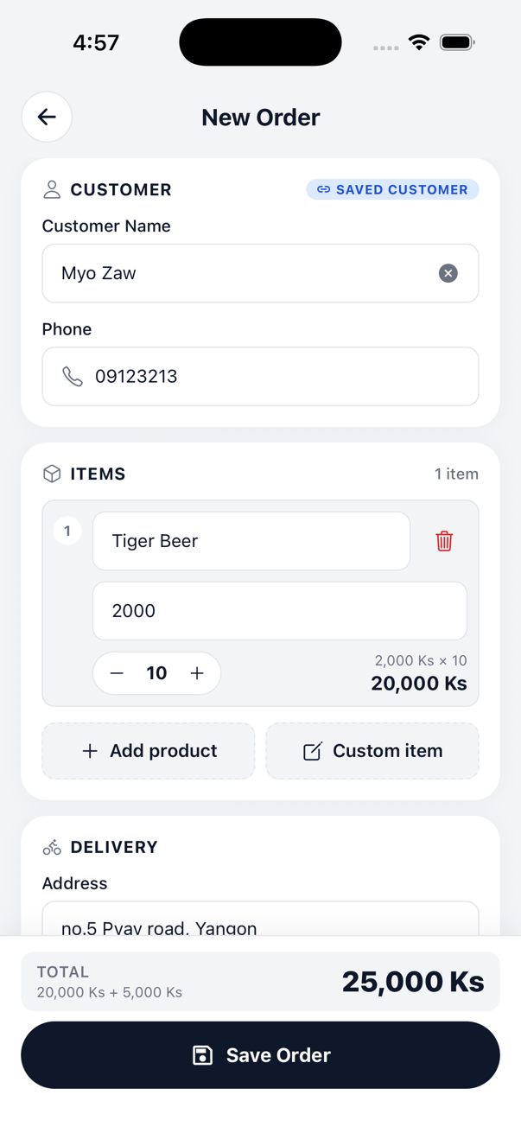Image resolution: width=521 pixels, height=1133 pixels.
Task: Clear the customer name using the X icon
Action: [448, 273]
